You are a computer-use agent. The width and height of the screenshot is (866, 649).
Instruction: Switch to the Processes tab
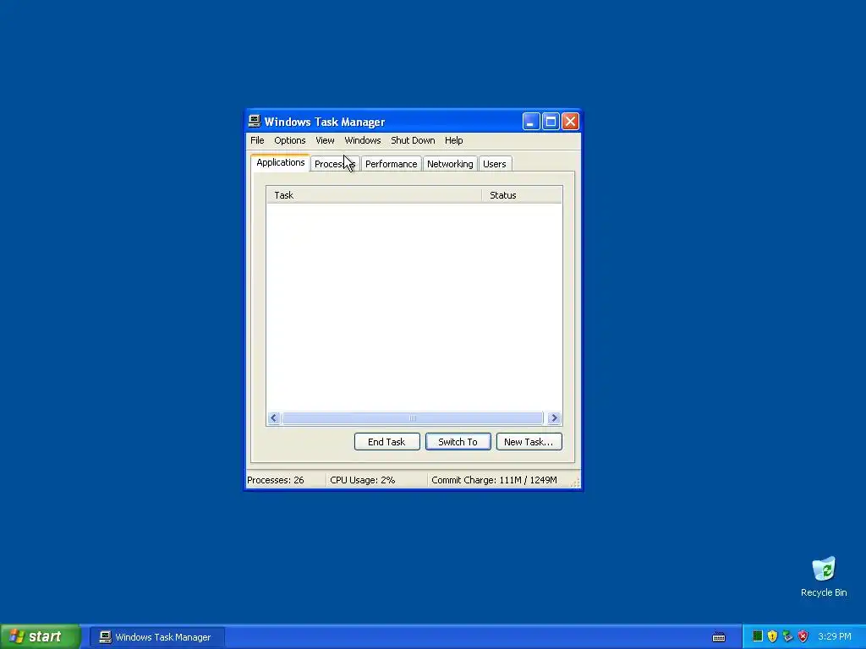(335, 164)
